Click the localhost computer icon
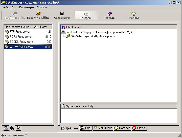Screen dimensions: 182x138 63,32
